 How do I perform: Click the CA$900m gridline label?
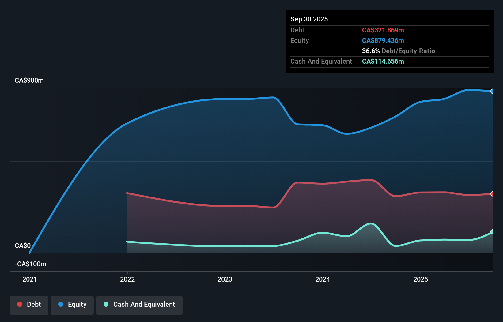tap(29, 80)
